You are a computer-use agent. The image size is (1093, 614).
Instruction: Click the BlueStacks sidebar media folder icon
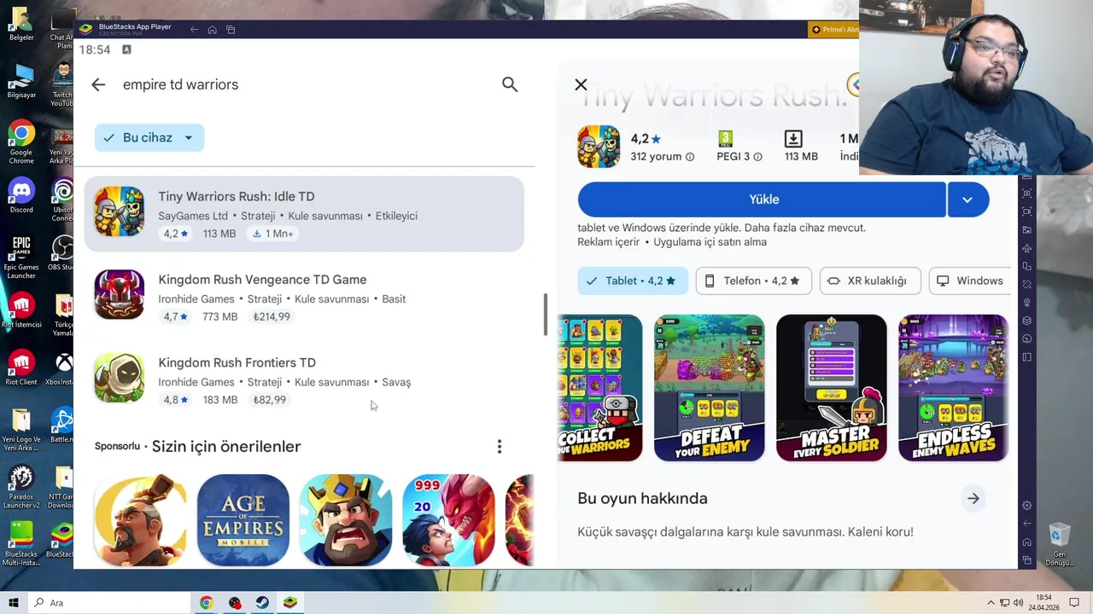pos(1027,229)
